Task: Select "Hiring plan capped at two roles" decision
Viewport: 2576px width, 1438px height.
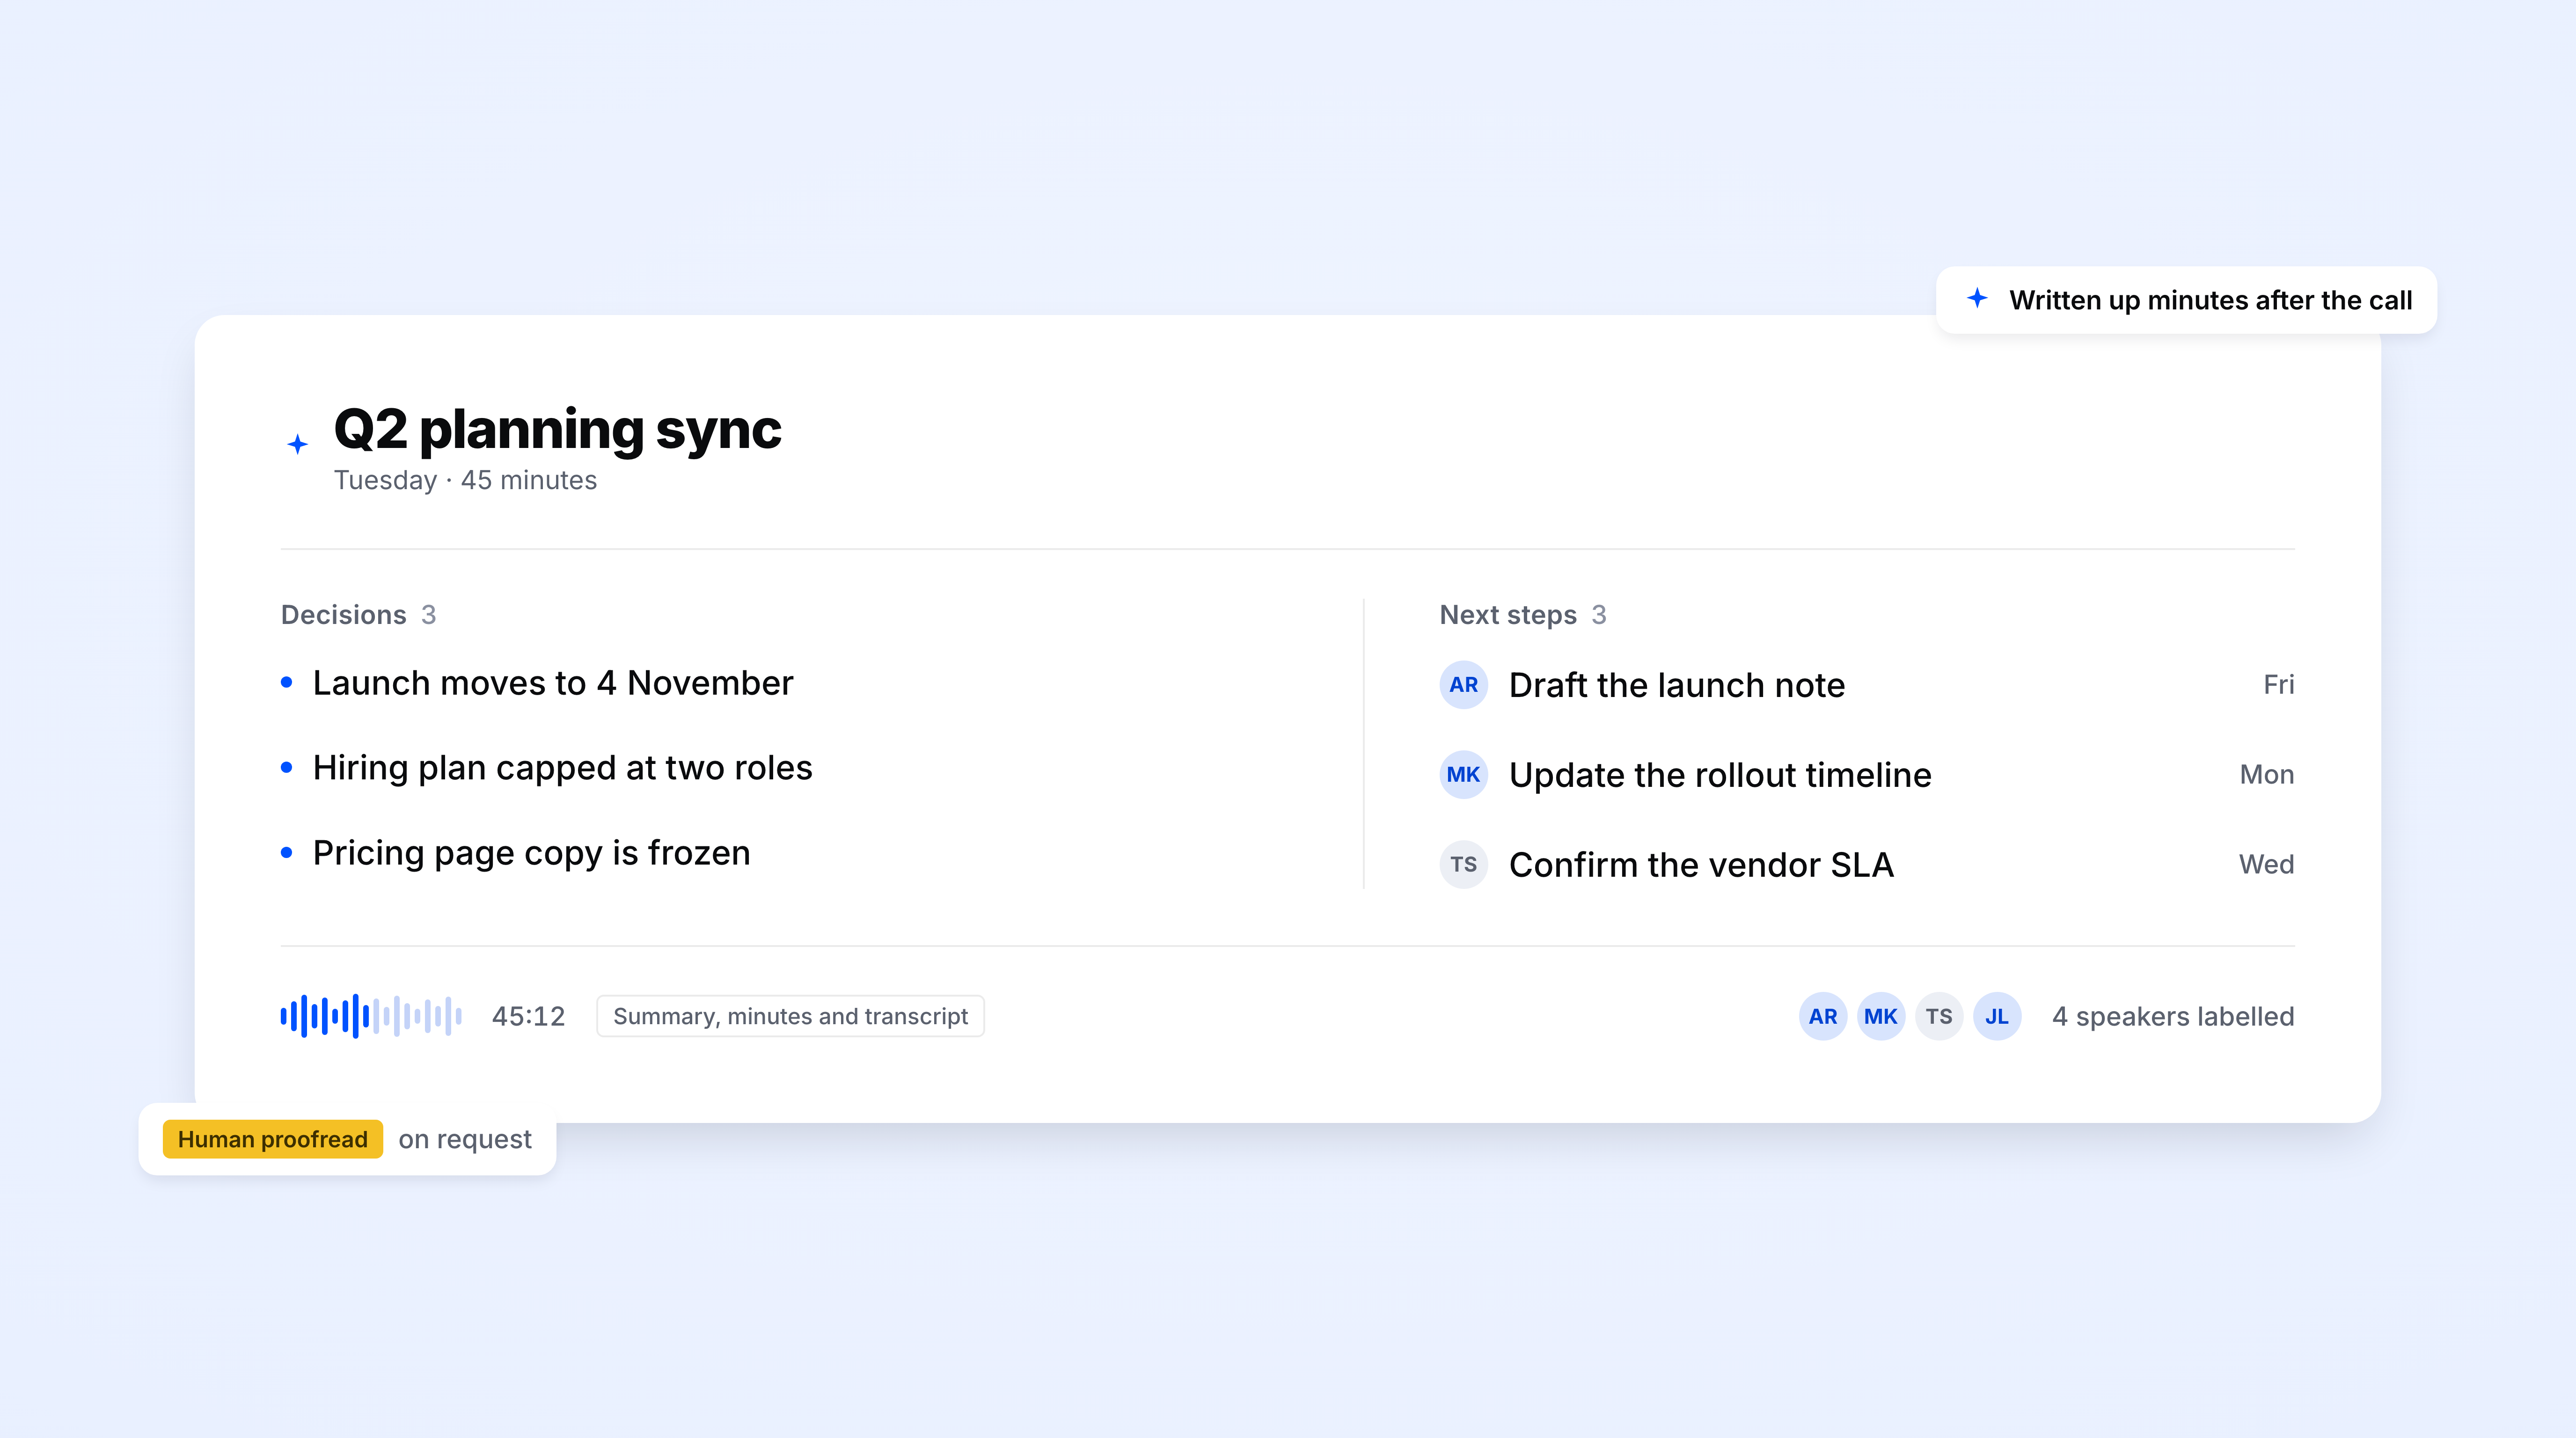Action: tap(562, 768)
